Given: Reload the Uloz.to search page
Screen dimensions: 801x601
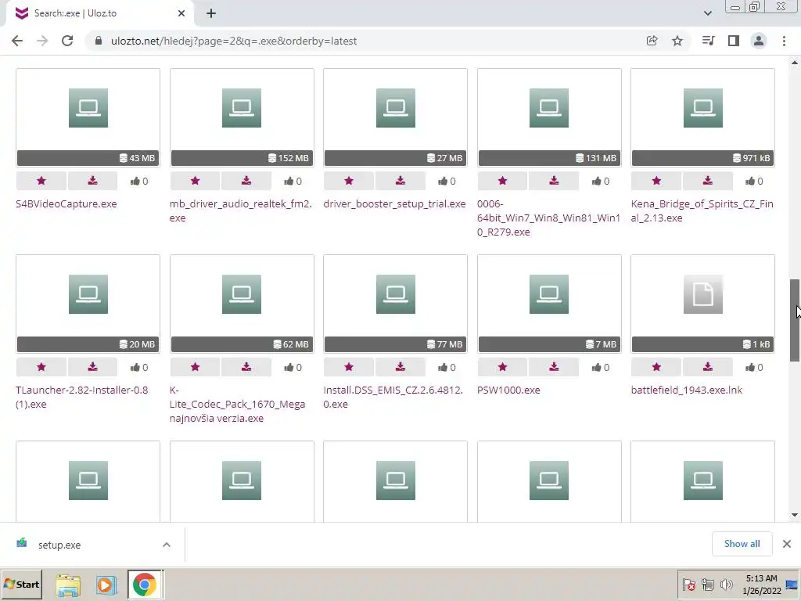Looking at the screenshot, I should pos(67,41).
